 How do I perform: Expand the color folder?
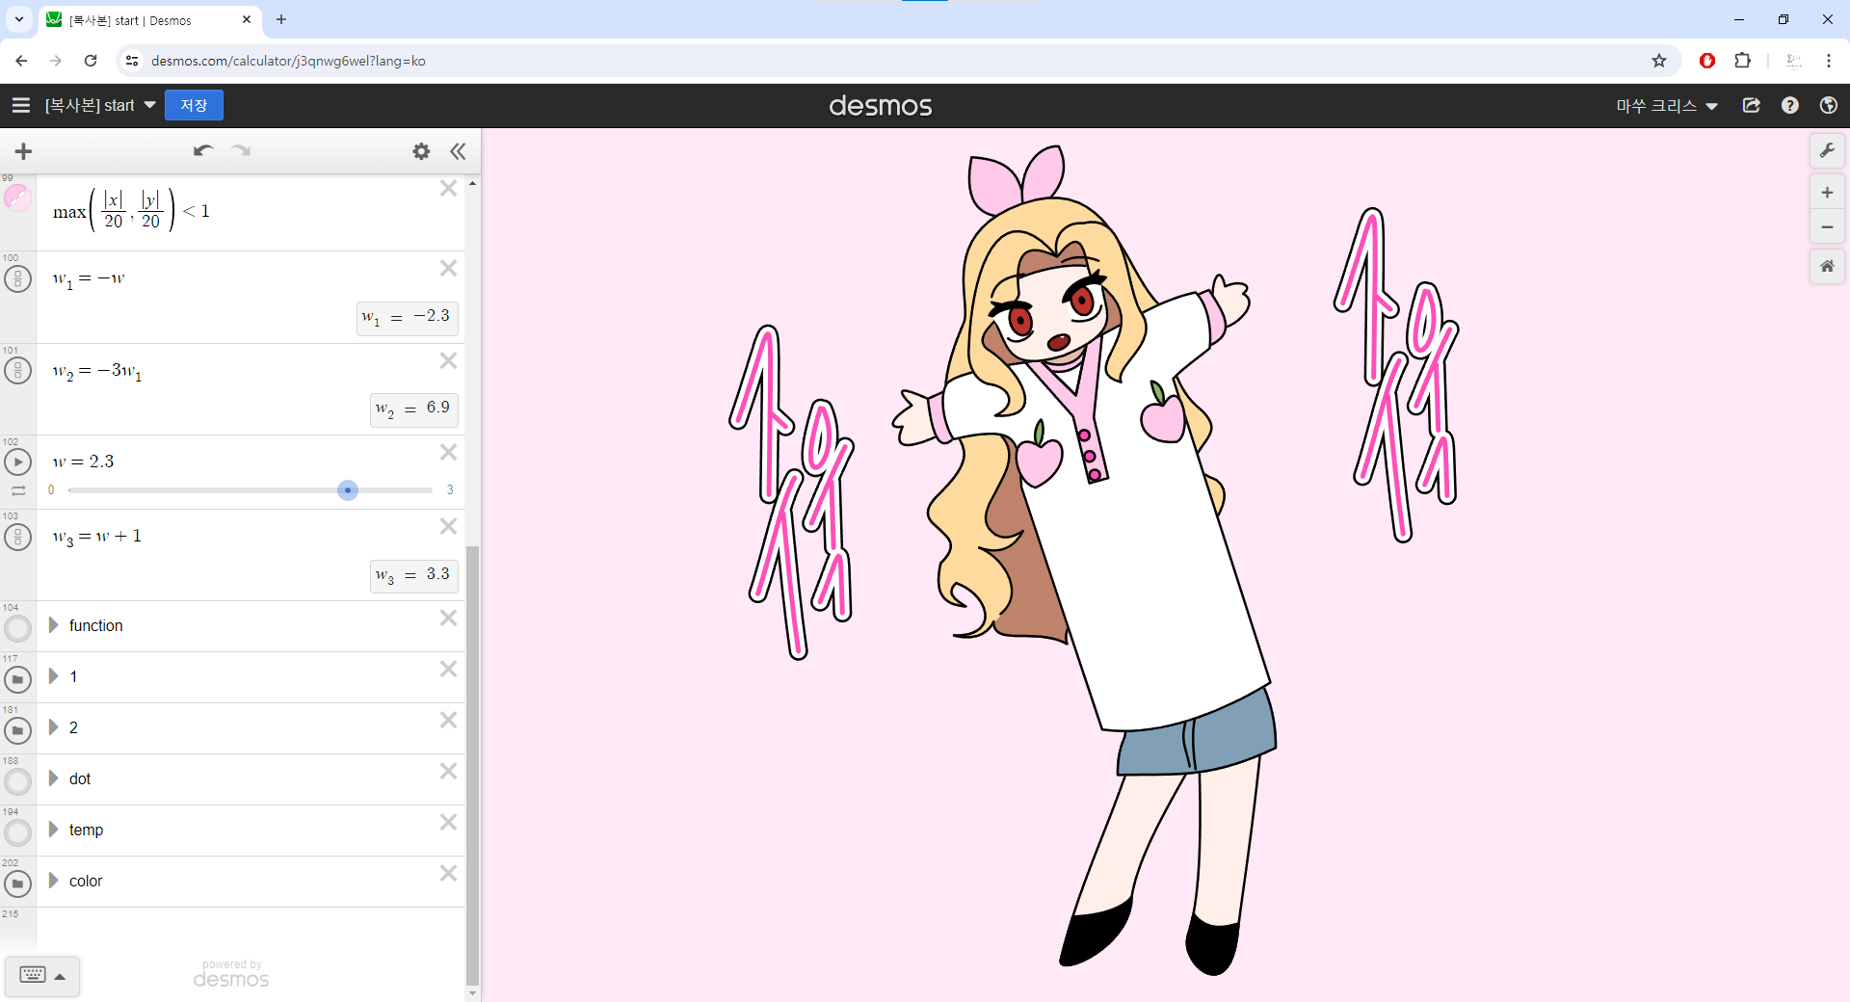pyautogui.click(x=54, y=881)
